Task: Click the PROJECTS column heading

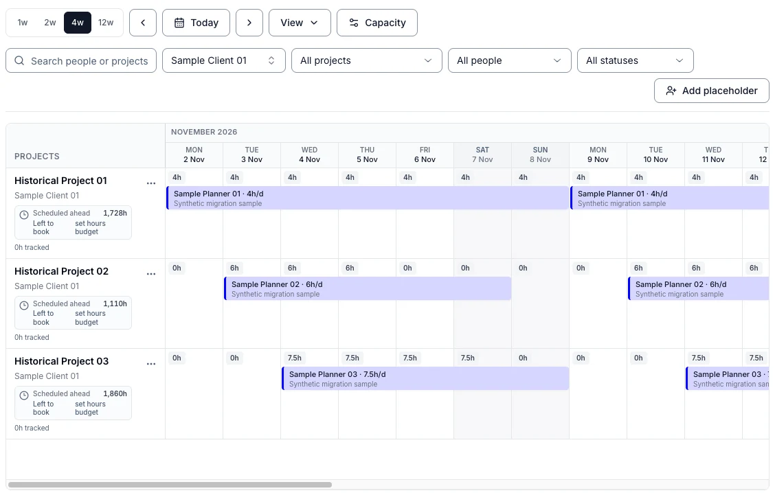Action: tap(37, 156)
